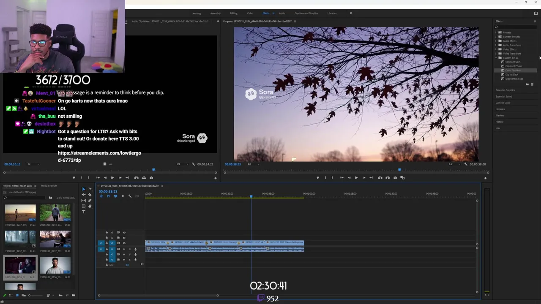Expand the Audio Effects folder
The width and height of the screenshot is (541, 304).
(x=496, y=41)
